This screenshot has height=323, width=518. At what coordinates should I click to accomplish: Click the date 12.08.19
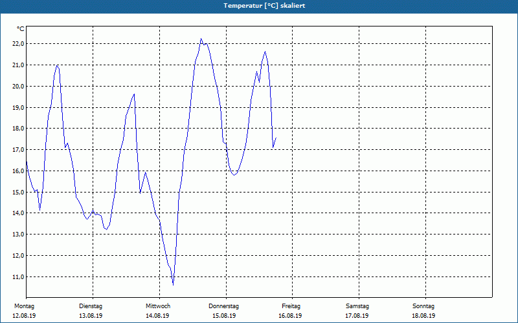24,316
